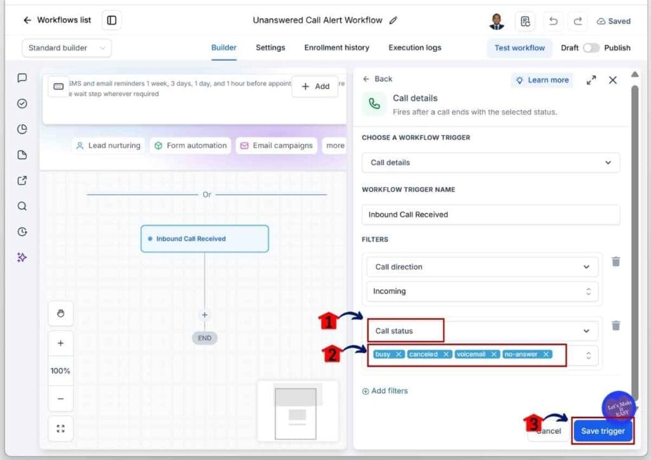The width and height of the screenshot is (651, 460).
Task: Click the canvas minimap thumbnail
Action: coord(298,412)
